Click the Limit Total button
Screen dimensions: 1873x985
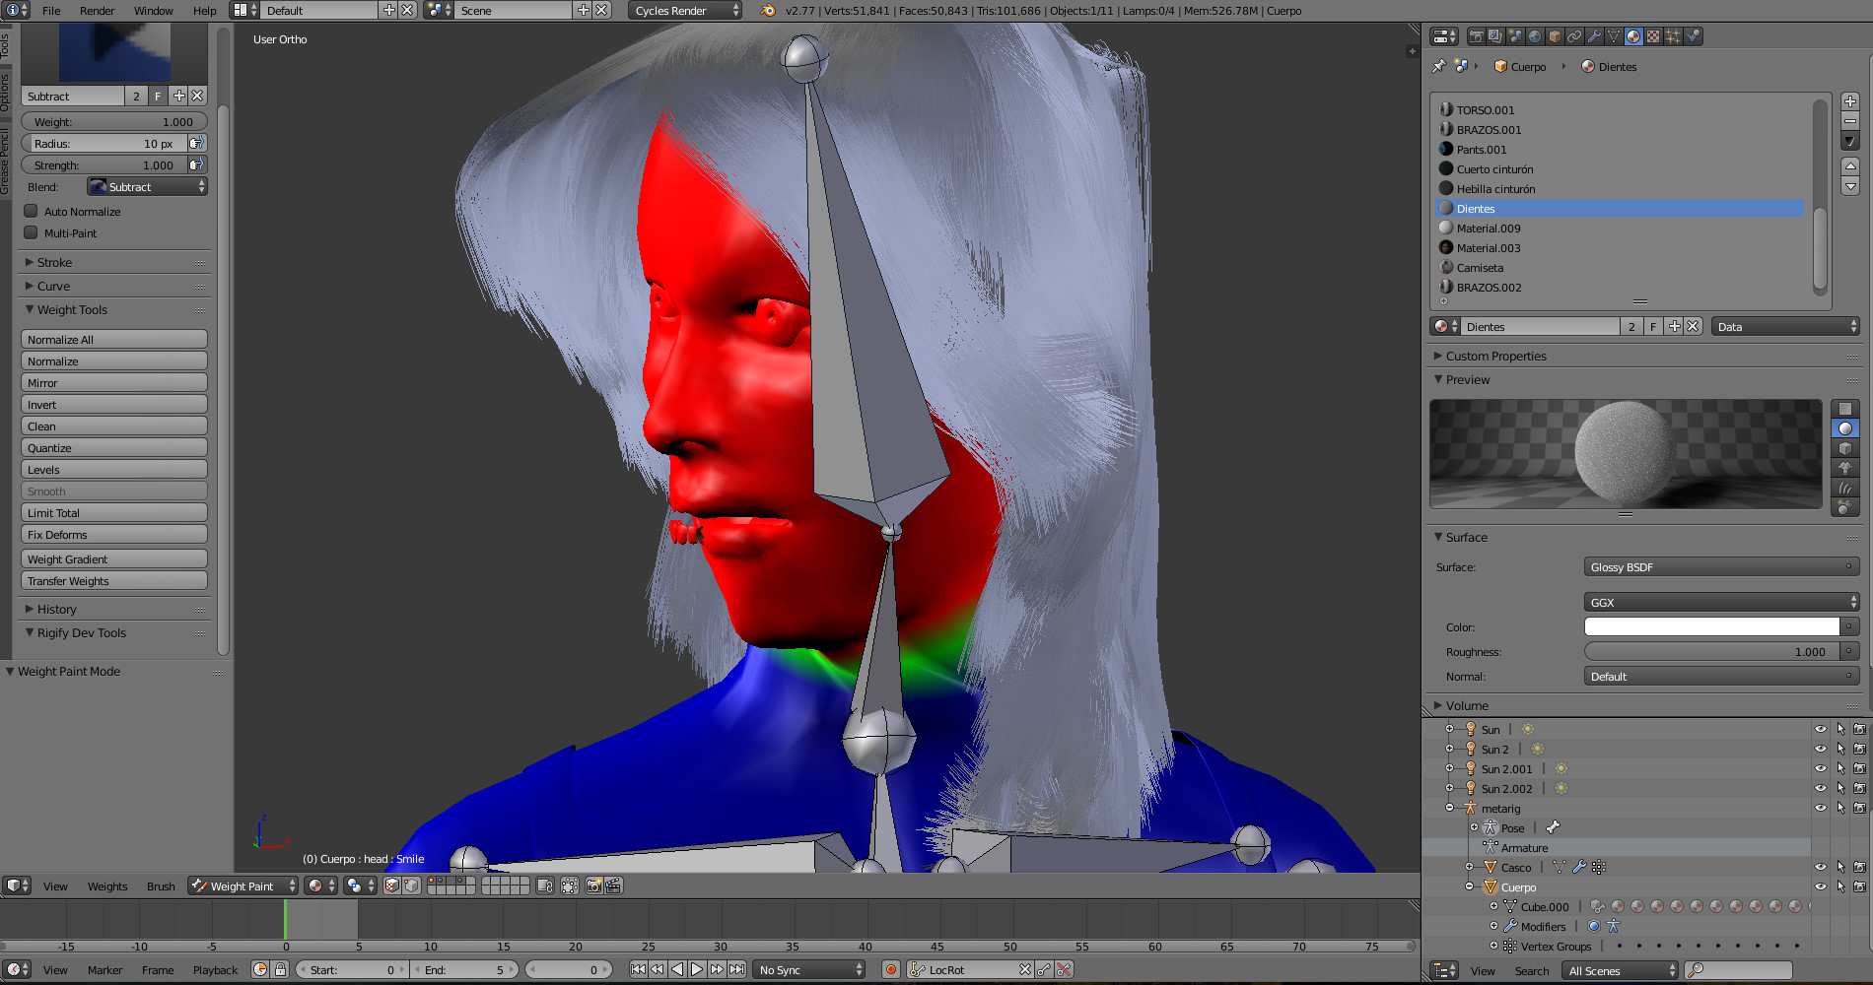(x=114, y=512)
